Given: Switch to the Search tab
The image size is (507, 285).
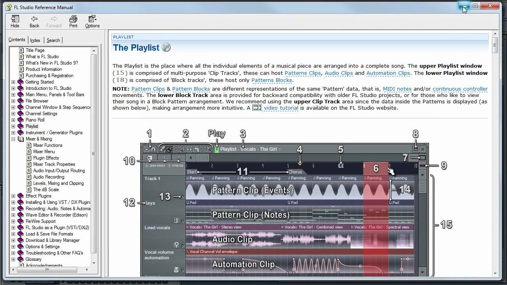Looking at the screenshot, I should pyautogui.click(x=53, y=40).
